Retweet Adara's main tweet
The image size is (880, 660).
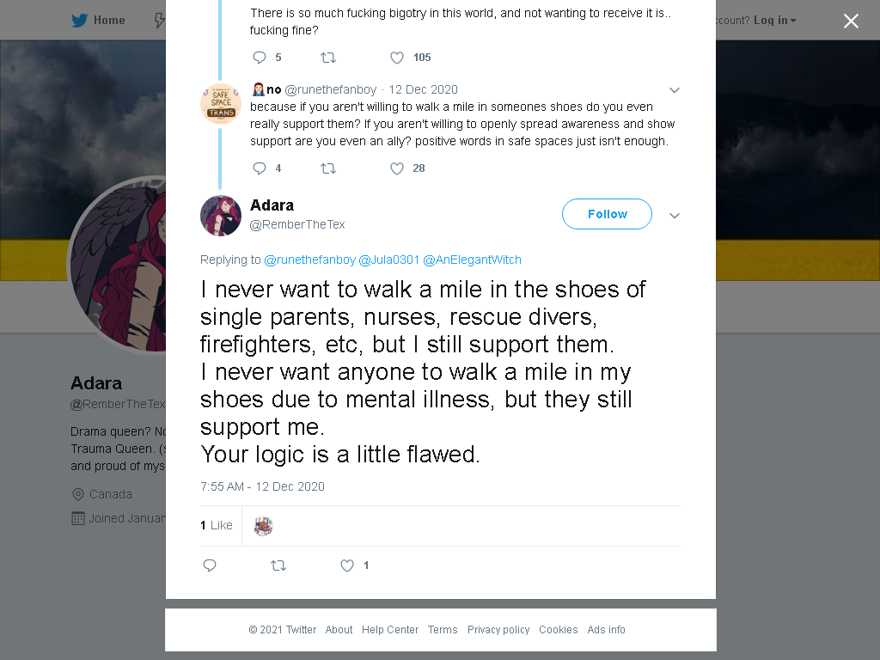278,565
